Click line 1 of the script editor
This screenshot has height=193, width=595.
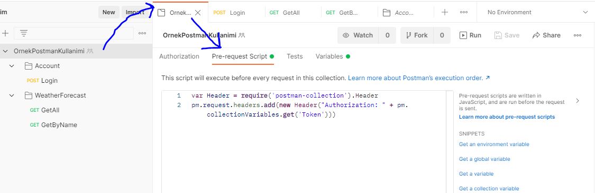tap(285, 95)
